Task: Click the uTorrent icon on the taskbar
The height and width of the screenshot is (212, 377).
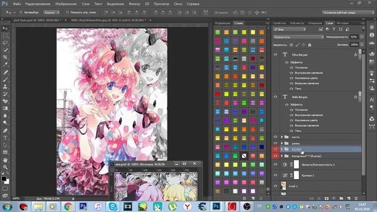Action: point(173,207)
